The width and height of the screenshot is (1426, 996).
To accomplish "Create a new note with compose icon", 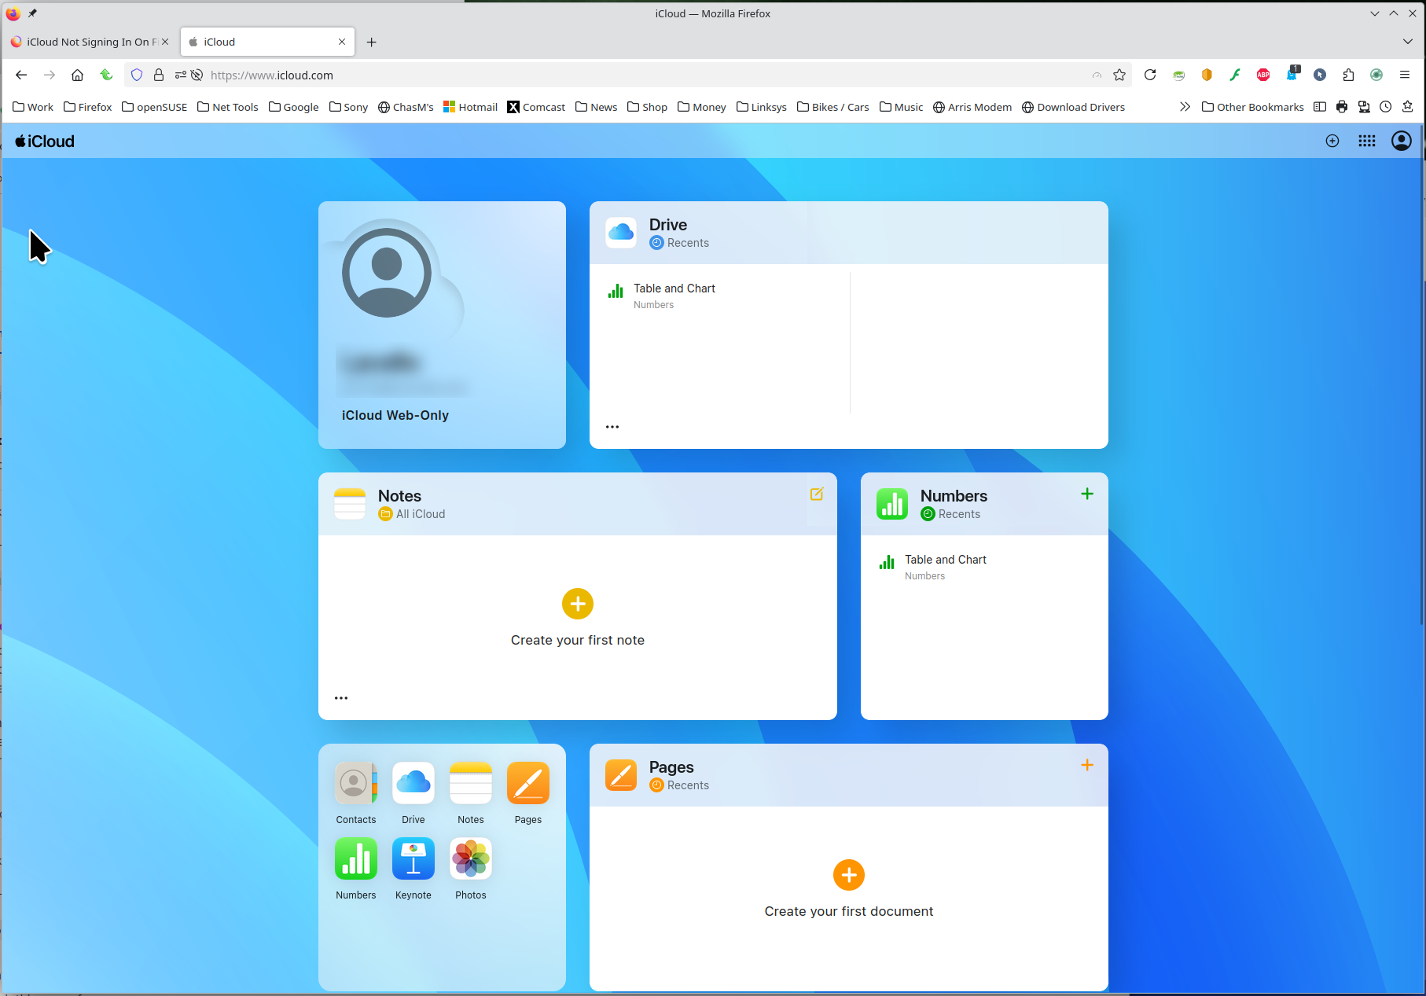I will [817, 494].
